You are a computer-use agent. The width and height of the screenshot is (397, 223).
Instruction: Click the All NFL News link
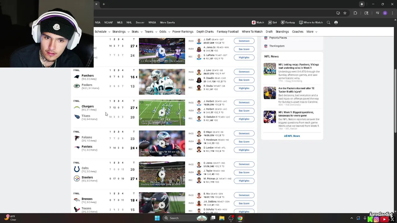pos(292,136)
